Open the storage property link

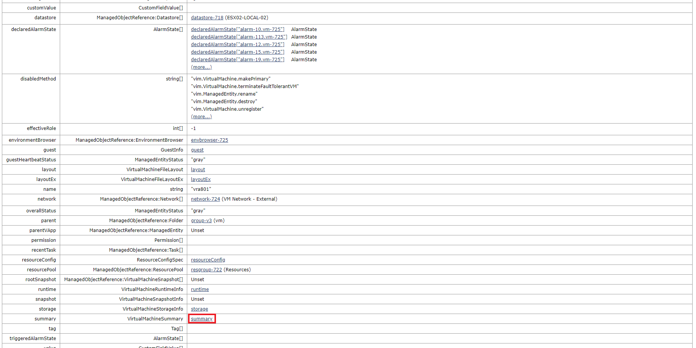pos(199,309)
